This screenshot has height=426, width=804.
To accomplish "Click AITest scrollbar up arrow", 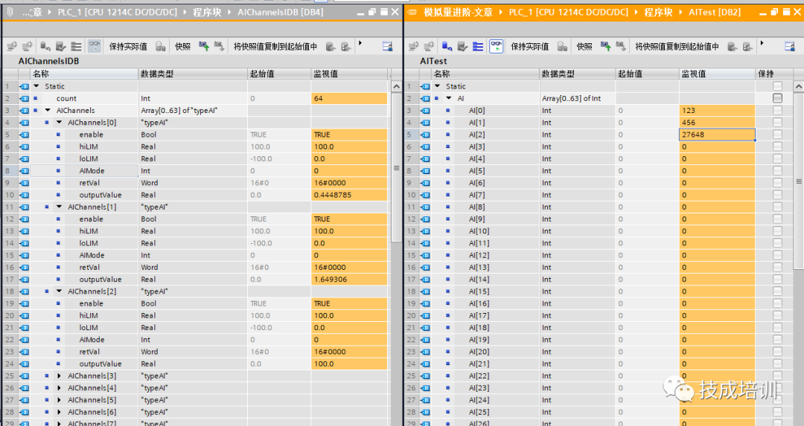I will (x=798, y=86).
